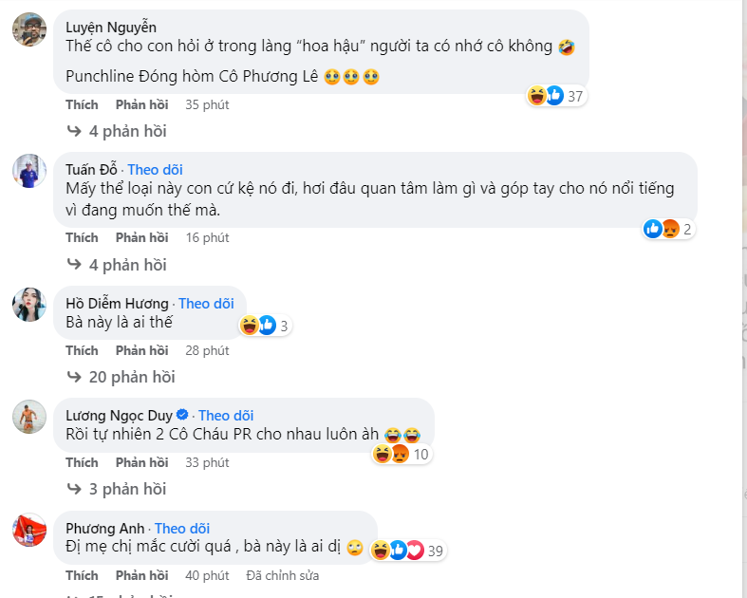This screenshot has height=598, width=747.
Task: Open Phương Anh's profile avatar
Action: (29, 530)
